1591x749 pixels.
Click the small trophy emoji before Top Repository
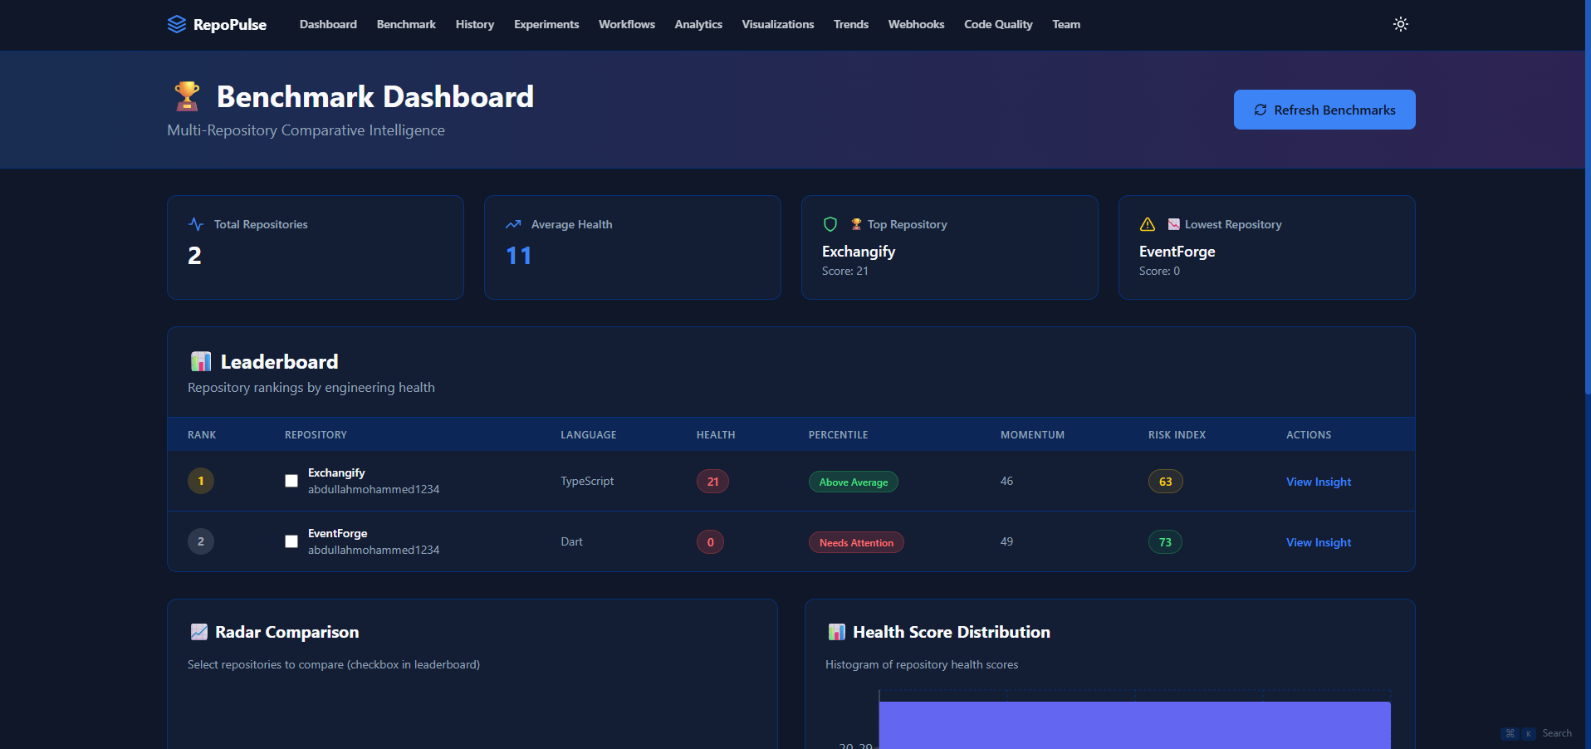coord(856,224)
